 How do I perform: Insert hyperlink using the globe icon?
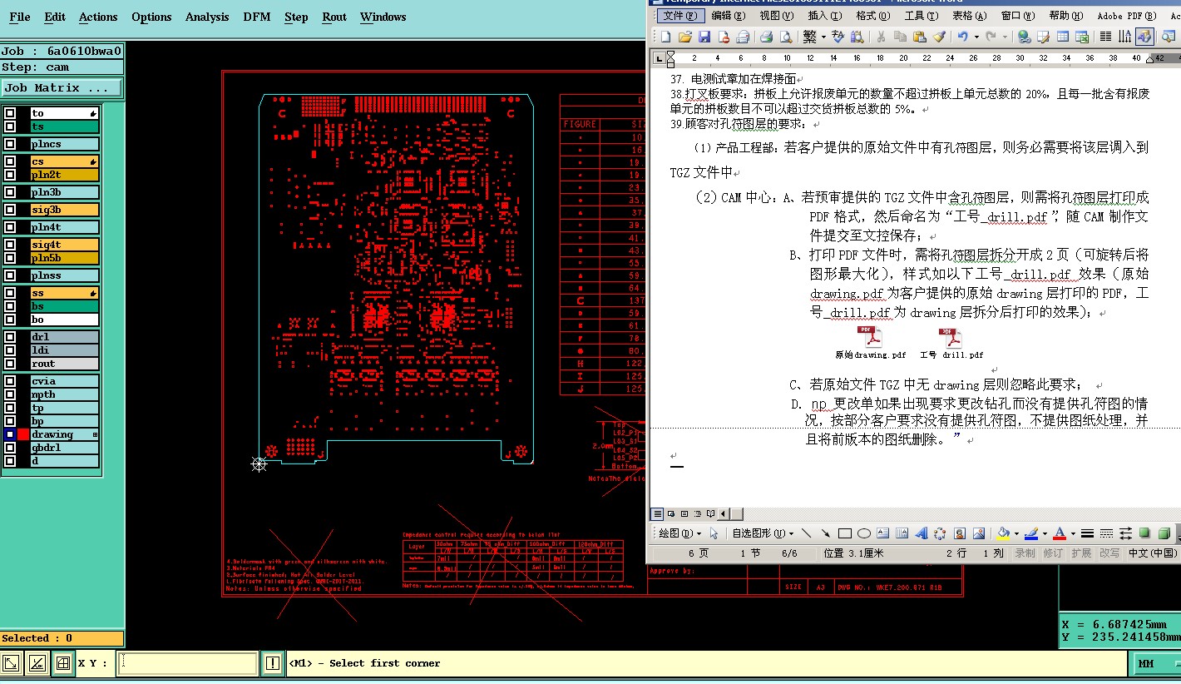click(1025, 37)
